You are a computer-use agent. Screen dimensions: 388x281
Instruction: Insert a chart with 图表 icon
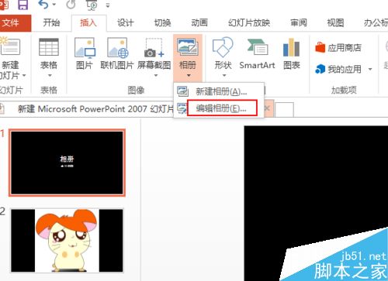point(292,54)
